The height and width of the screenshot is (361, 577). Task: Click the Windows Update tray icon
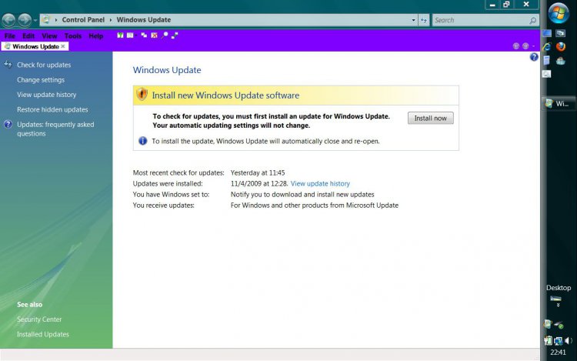pos(547,323)
